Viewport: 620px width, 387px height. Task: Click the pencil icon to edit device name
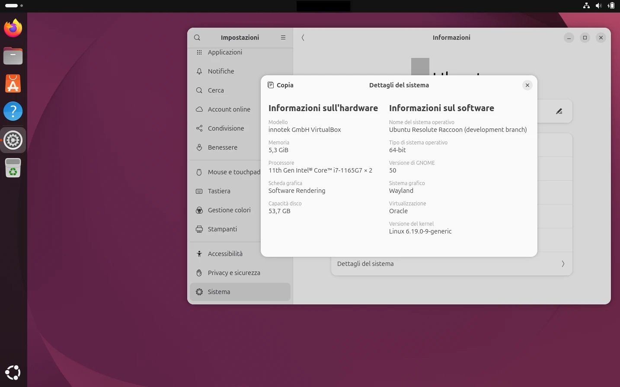pos(559,111)
